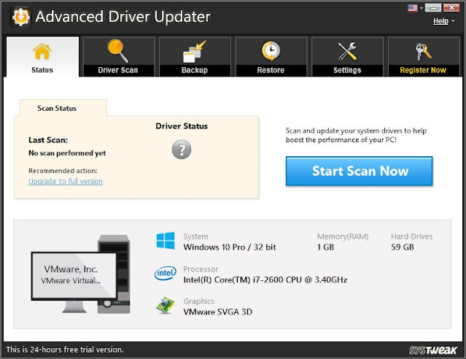Image resolution: width=466 pixels, height=359 pixels.
Task: Click the '59 GB' hard drives value
Action: [x=403, y=247]
